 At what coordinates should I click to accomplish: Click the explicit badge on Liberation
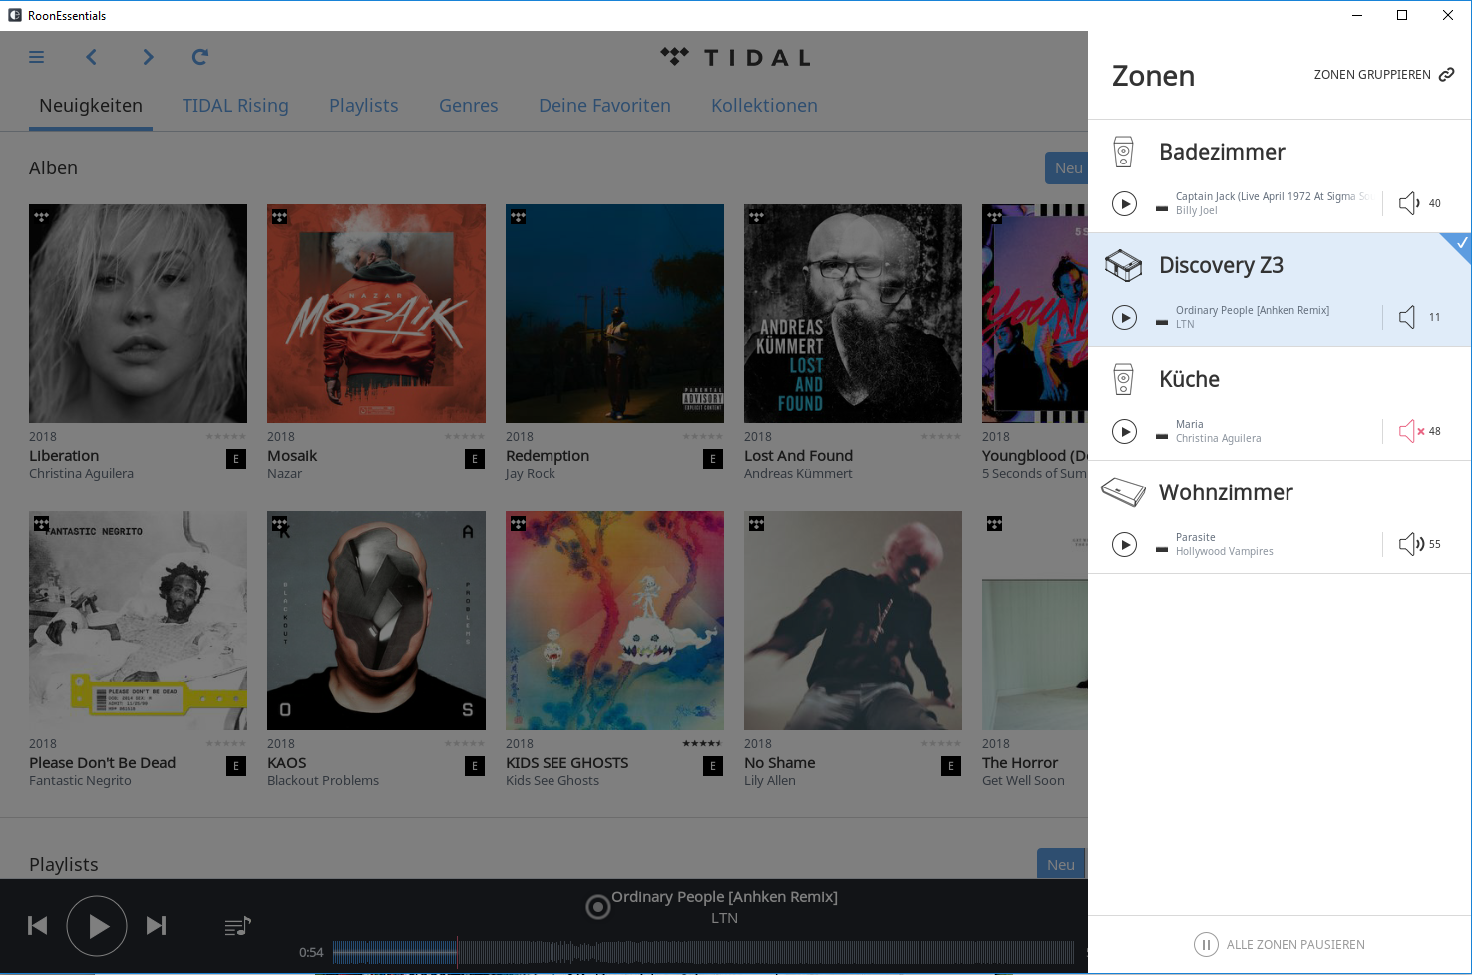click(x=236, y=459)
